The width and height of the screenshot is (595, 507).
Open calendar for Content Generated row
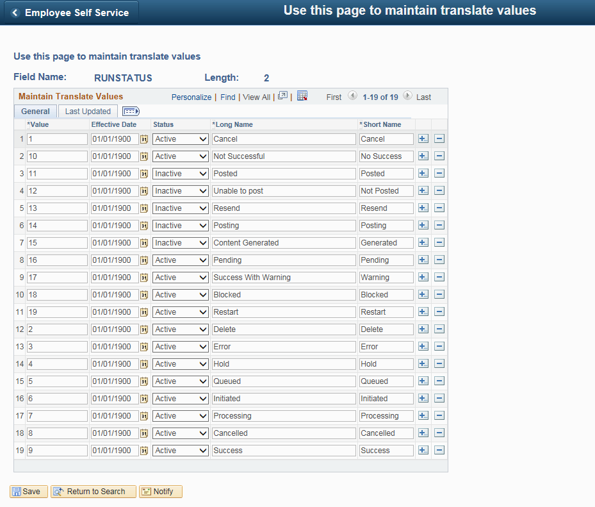coord(144,243)
